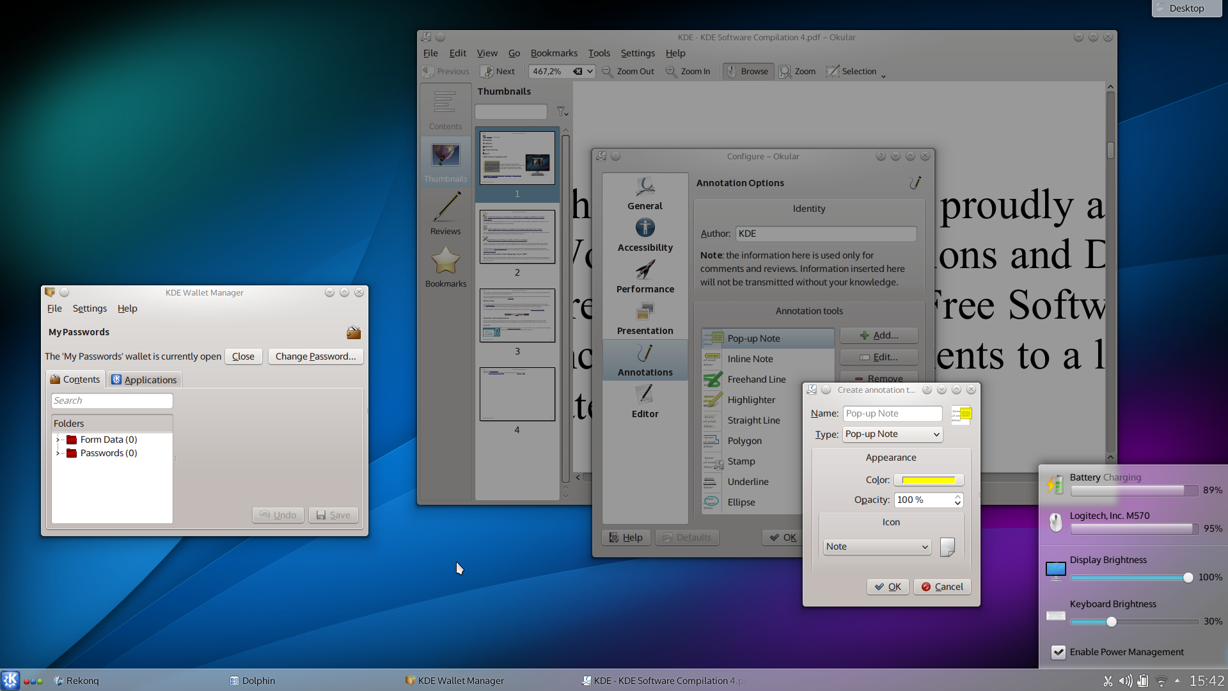This screenshot has width=1228, height=691.
Task: Adjust the annotation color swatch
Action: tap(929, 479)
